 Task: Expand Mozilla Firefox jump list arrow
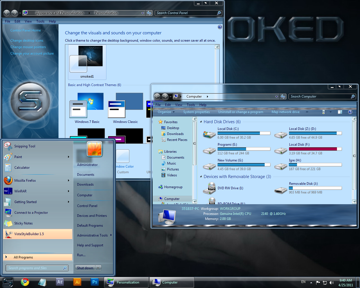point(68,181)
